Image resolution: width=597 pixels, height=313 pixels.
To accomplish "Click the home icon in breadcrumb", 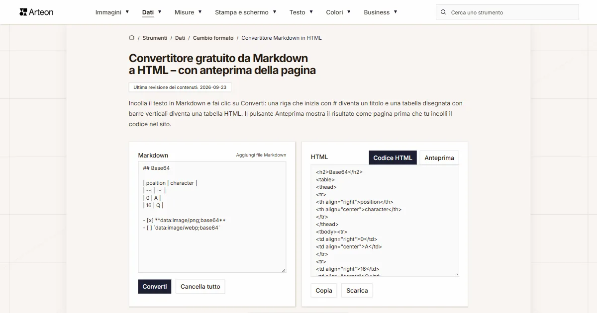I will (x=132, y=37).
